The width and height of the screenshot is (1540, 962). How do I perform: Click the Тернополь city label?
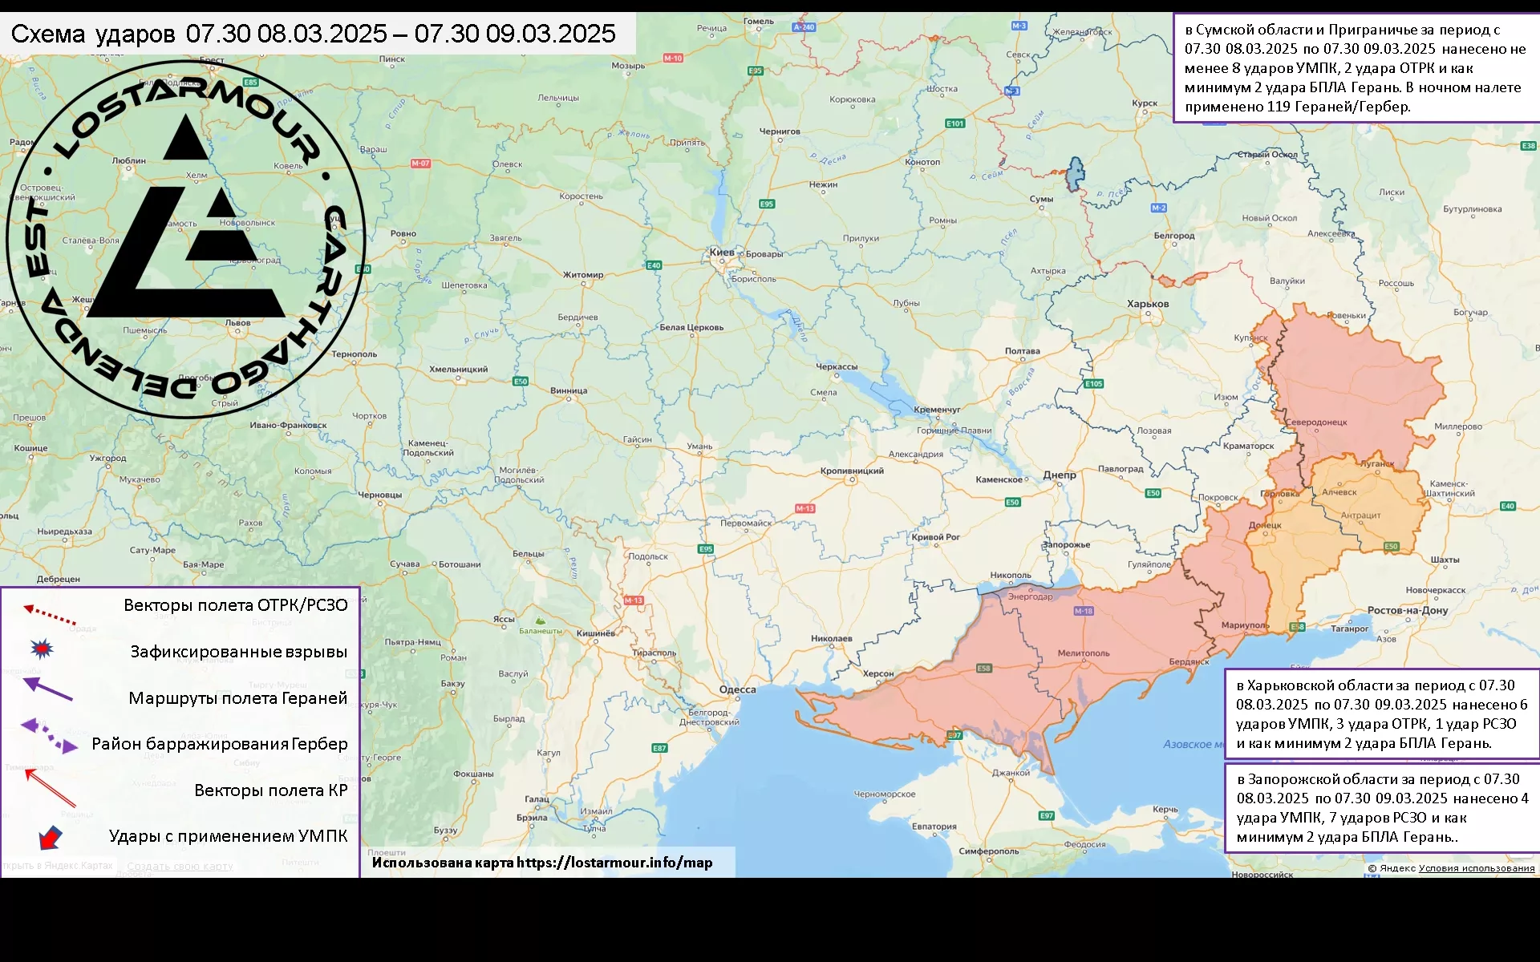pos(354,354)
